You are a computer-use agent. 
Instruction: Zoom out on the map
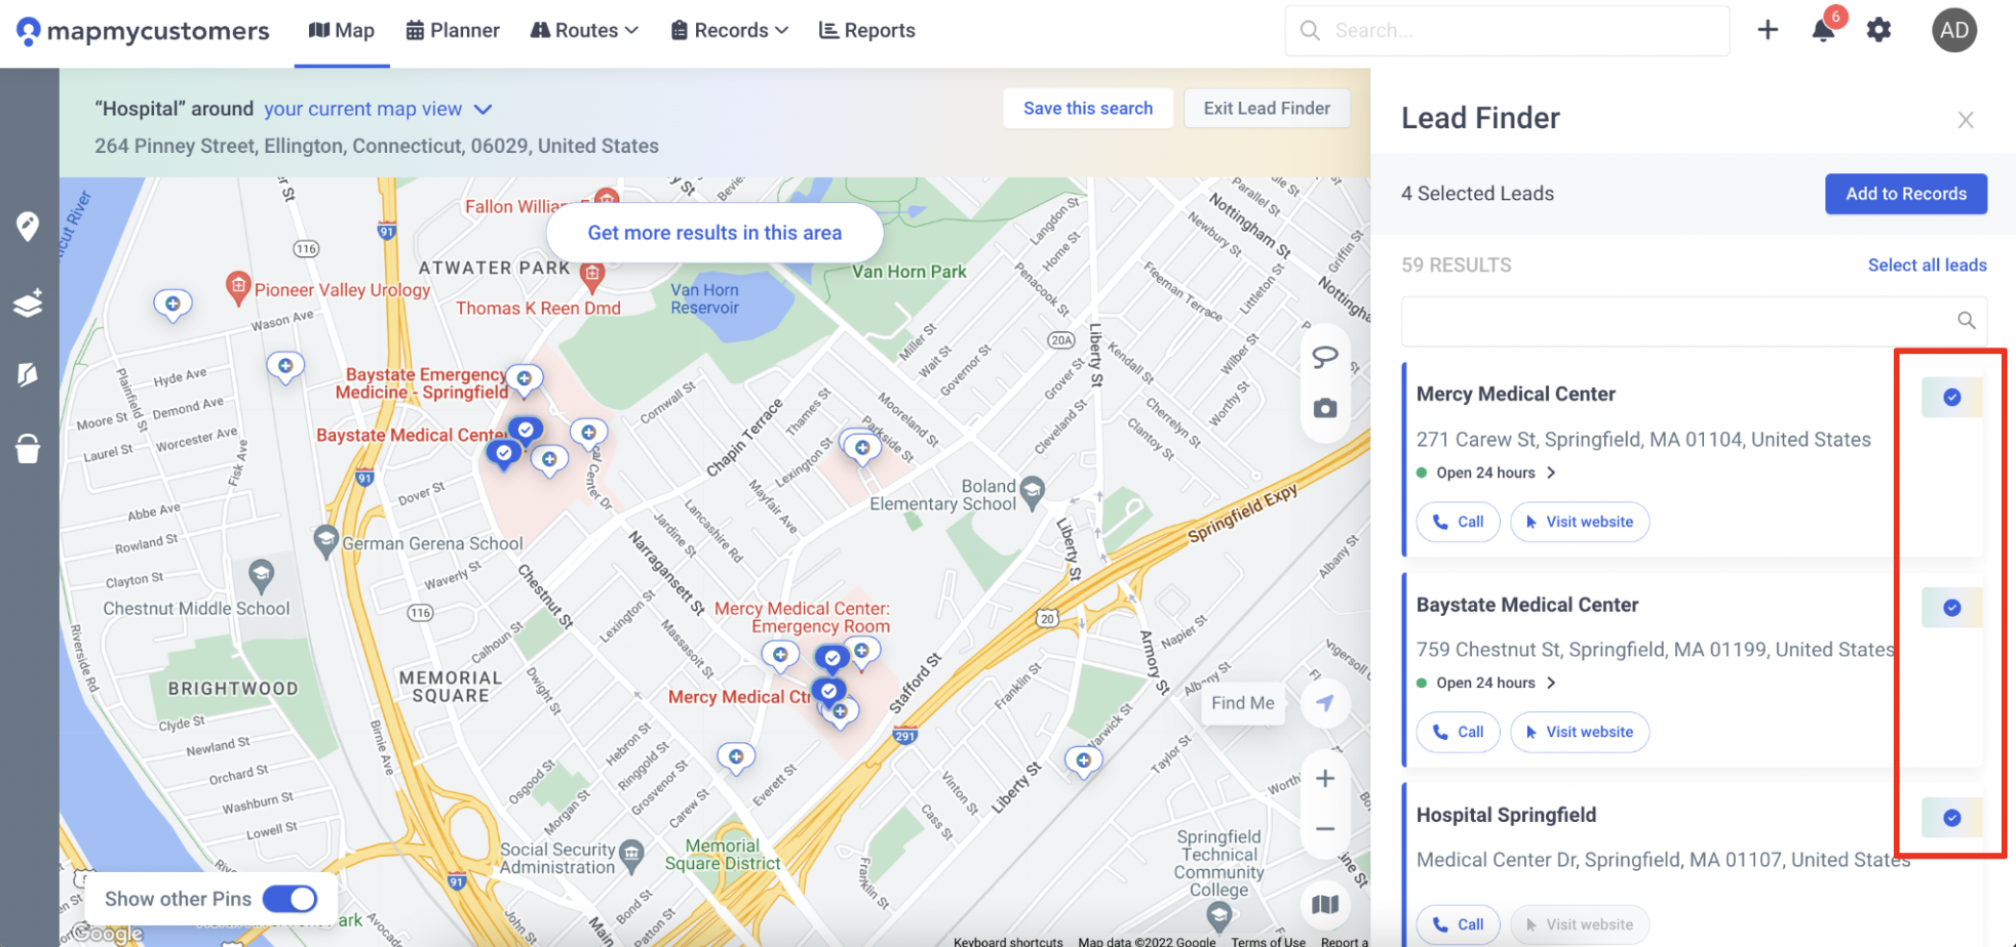point(1325,829)
